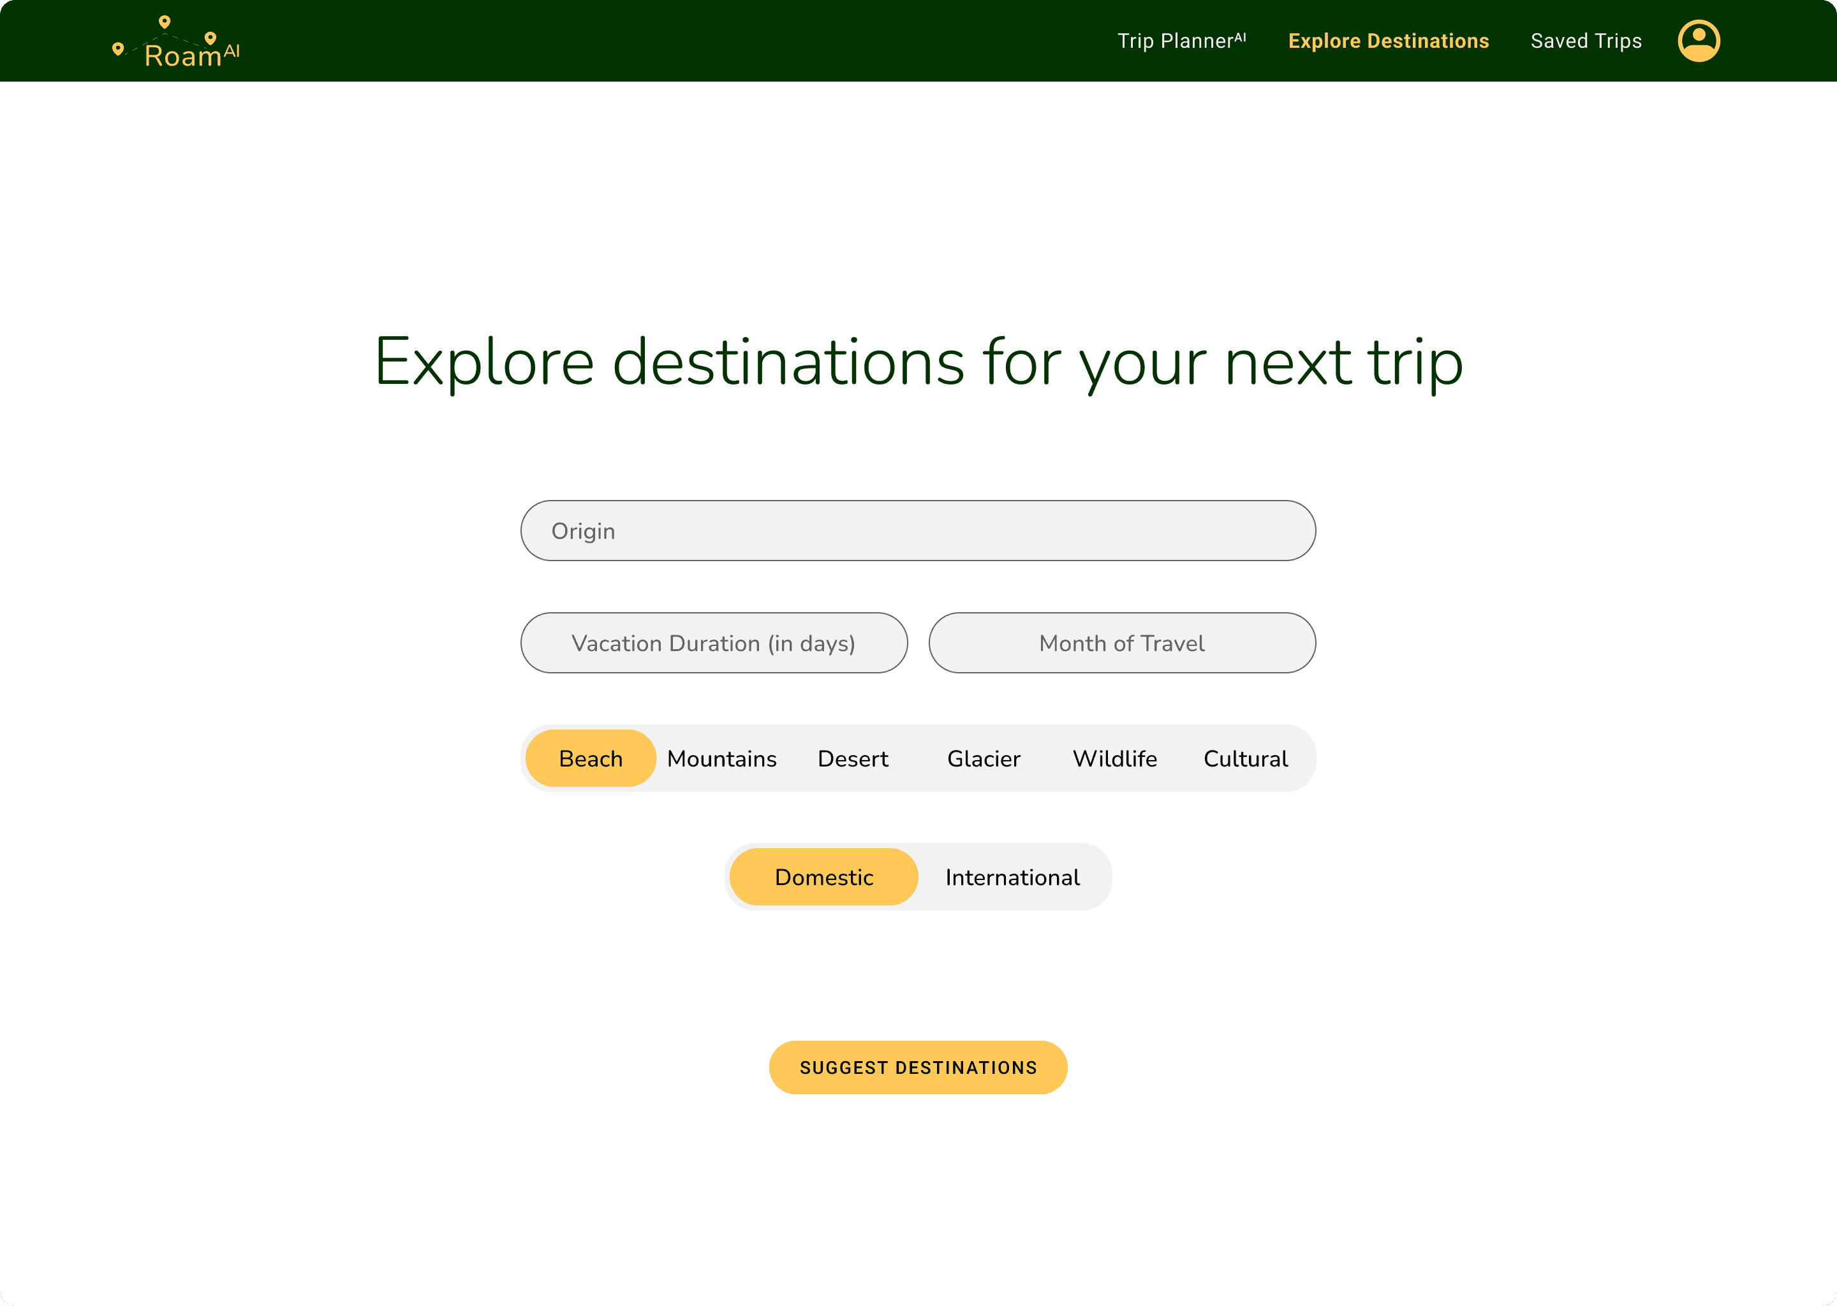
Task: Open Trip Planner AI page
Action: [x=1181, y=41]
